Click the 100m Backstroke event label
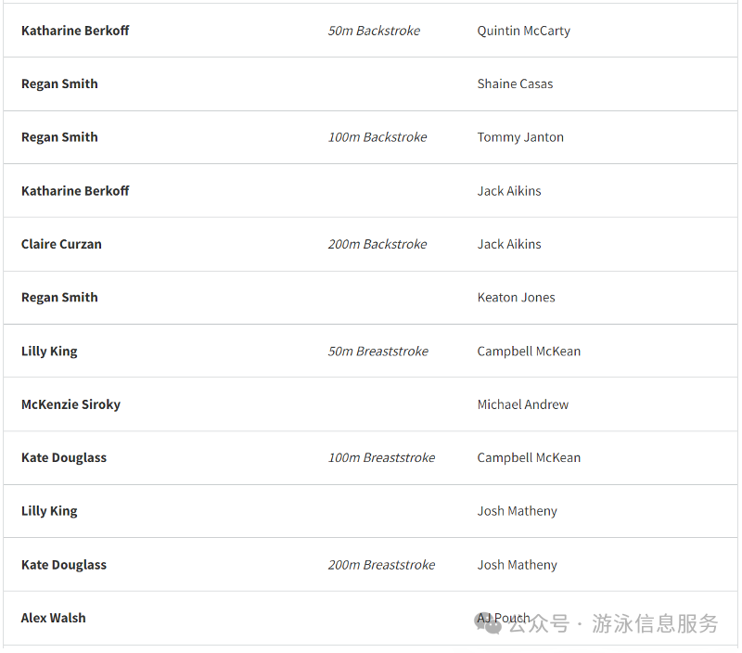742x653 pixels. point(377,137)
